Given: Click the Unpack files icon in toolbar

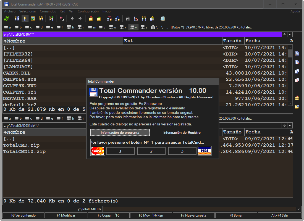Looking at the screenshot, I should 99,19.
